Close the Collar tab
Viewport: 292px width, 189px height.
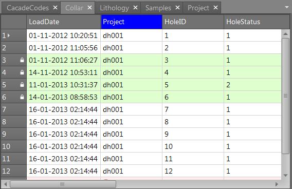coord(89,8)
